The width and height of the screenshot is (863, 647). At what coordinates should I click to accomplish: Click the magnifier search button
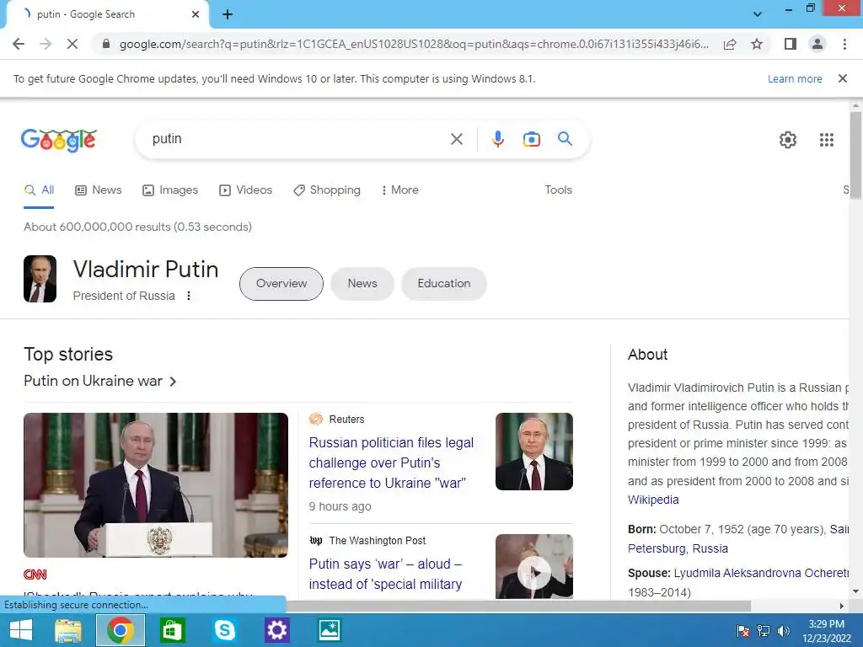pyautogui.click(x=566, y=139)
